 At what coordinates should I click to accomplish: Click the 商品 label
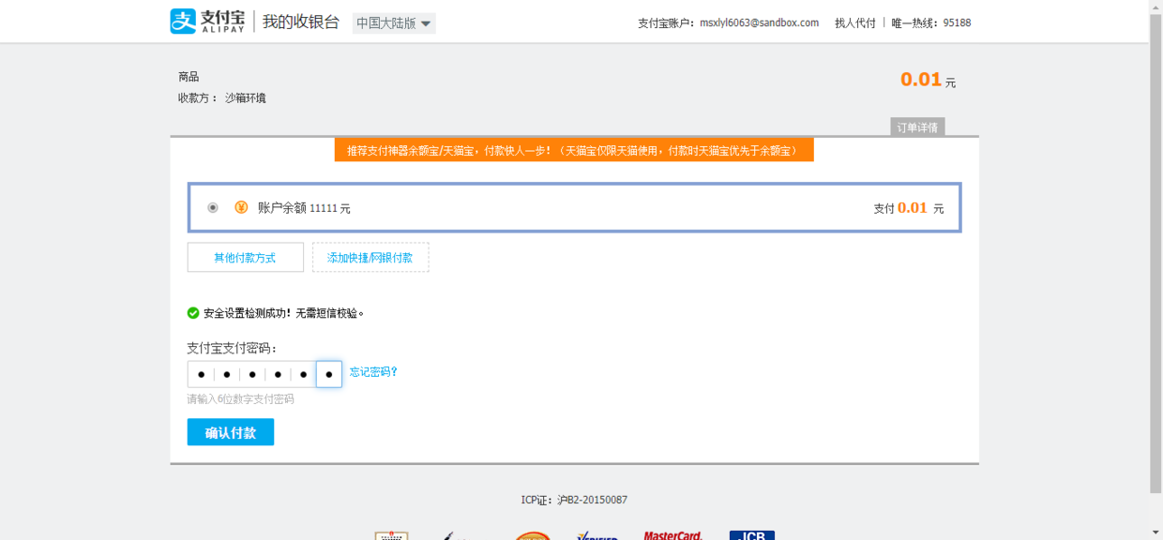(189, 77)
